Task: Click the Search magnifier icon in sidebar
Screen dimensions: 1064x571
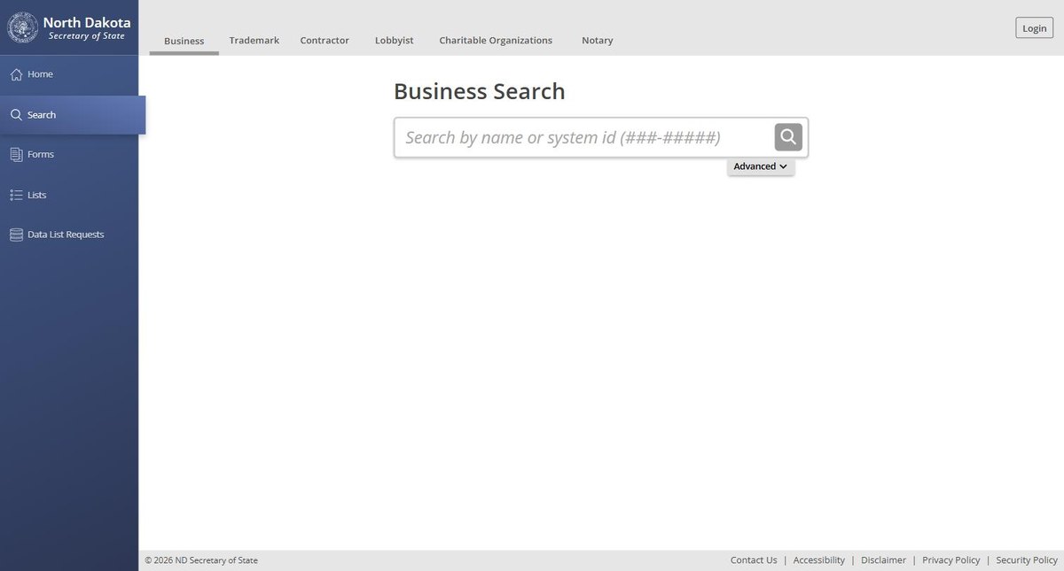Action: click(16, 115)
